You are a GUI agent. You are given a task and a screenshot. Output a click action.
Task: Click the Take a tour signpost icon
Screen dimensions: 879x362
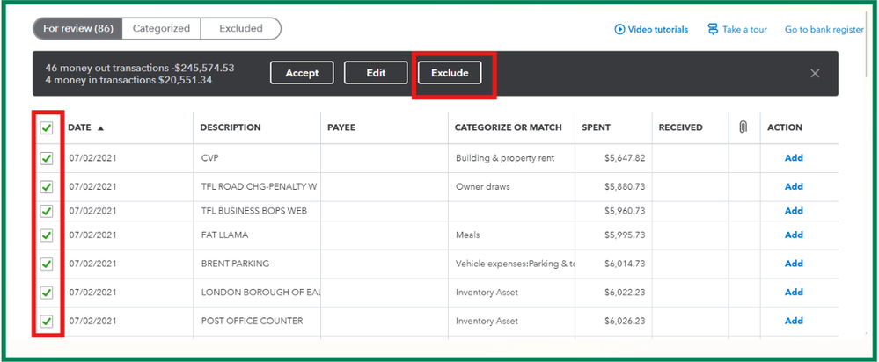coord(713,29)
